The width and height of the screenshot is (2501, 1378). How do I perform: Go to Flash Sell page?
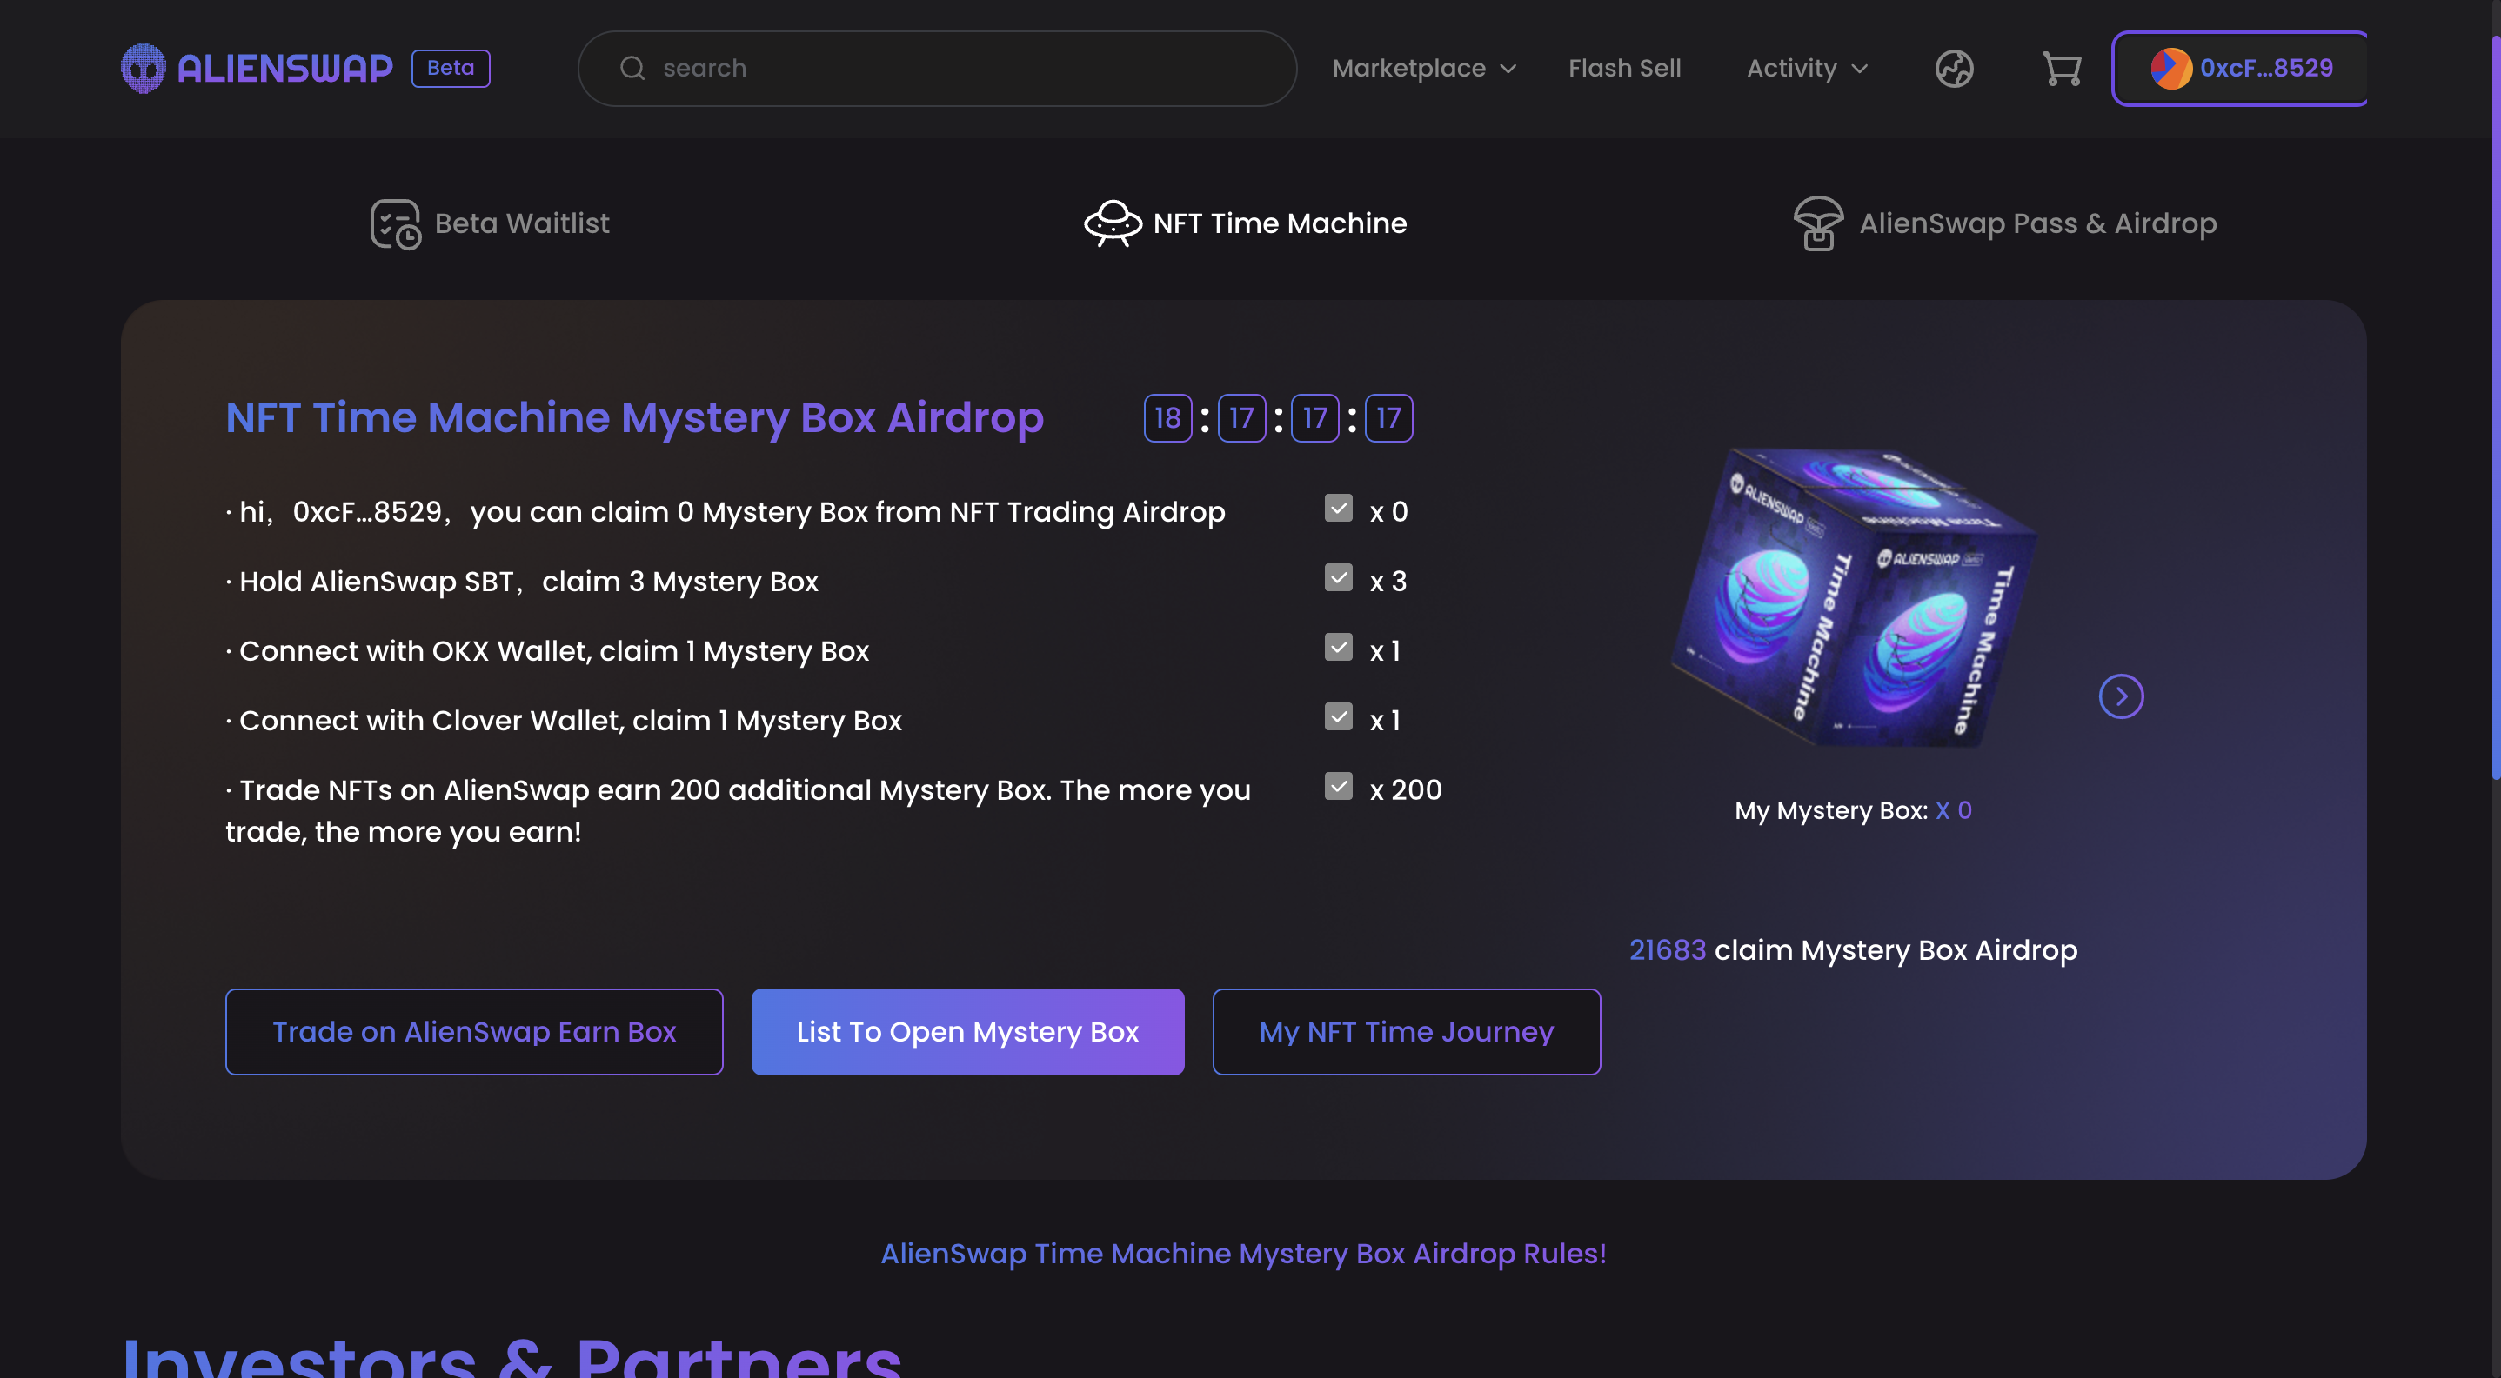coord(1624,68)
